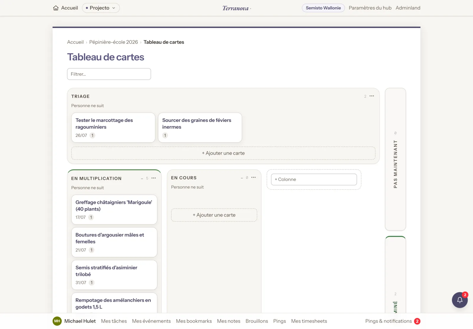Click the En multiplication column title

pos(96,178)
